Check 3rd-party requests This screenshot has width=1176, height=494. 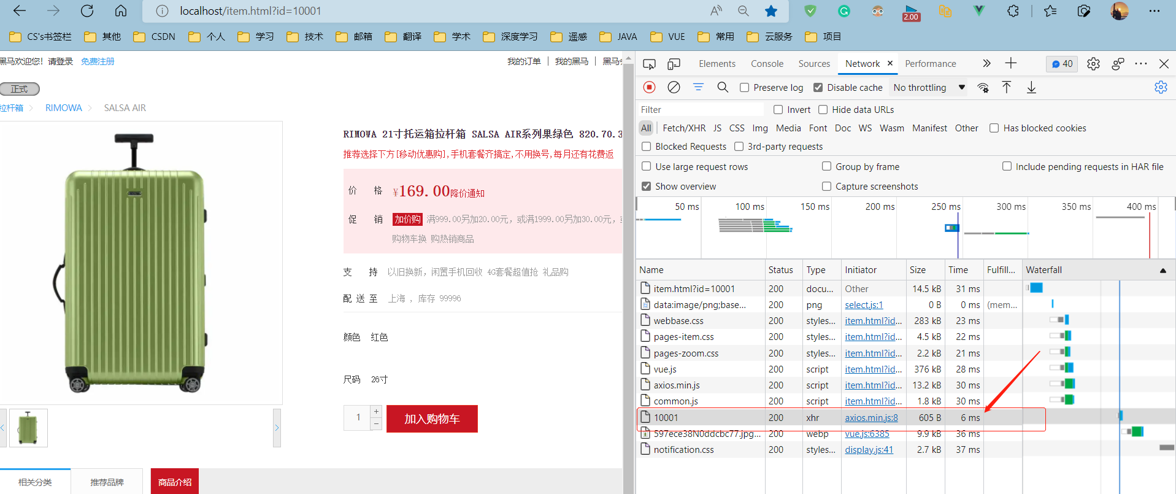click(x=739, y=147)
